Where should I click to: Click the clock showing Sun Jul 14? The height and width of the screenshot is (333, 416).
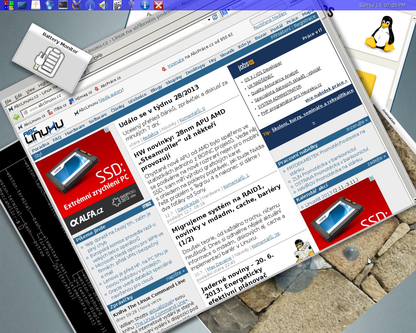pos(383,5)
